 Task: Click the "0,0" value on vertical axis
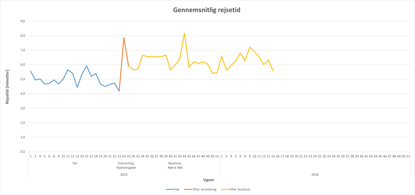click(23, 152)
